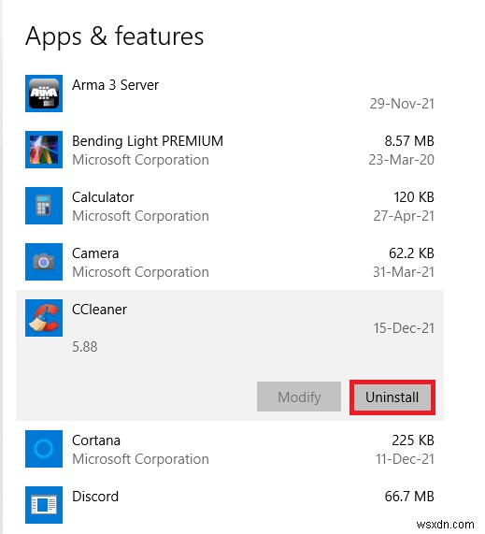Click the Calculator app name
The image size is (485, 534).
[103, 197]
